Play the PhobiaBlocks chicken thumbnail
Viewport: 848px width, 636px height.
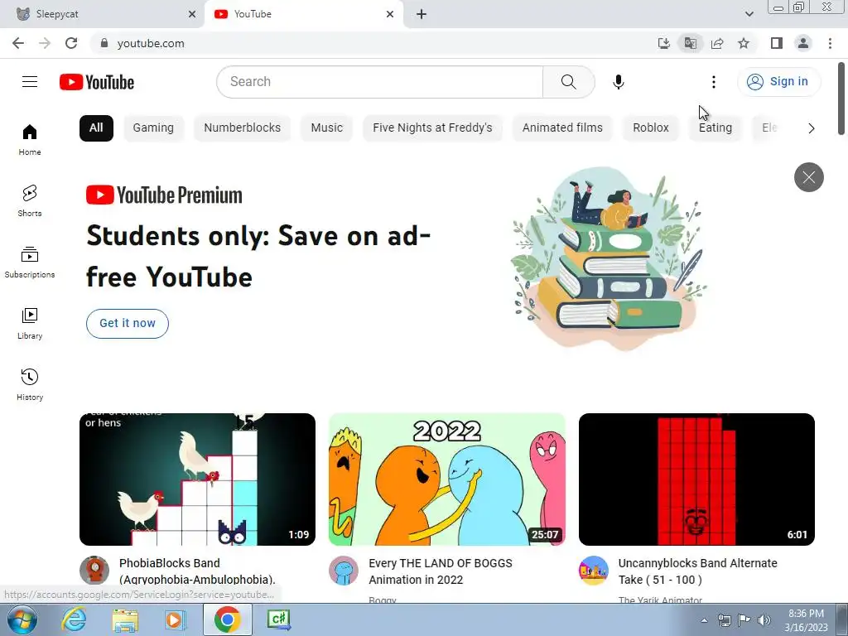[x=197, y=479]
